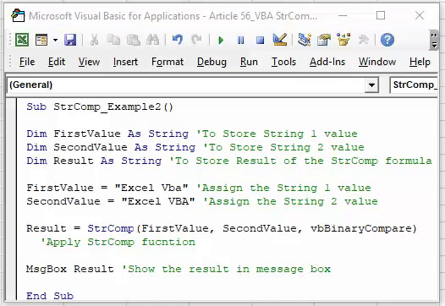Redo the last action

click(196, 40)
